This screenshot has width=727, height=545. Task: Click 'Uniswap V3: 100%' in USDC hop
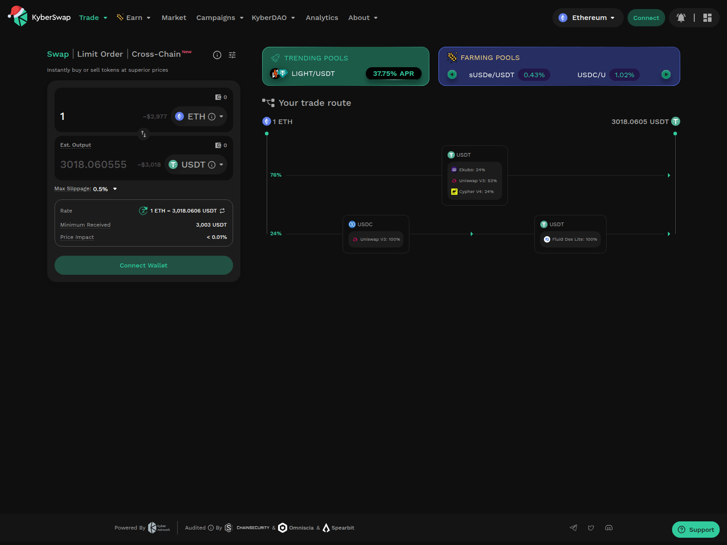[376, 239]
